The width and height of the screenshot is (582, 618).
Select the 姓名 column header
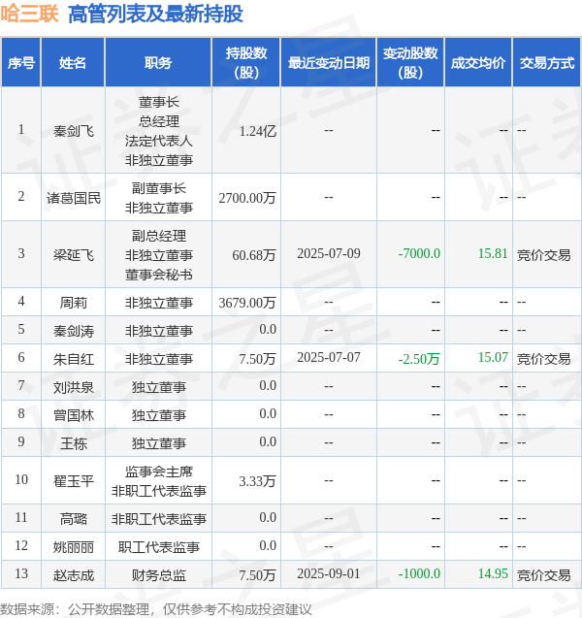[73, 63]
